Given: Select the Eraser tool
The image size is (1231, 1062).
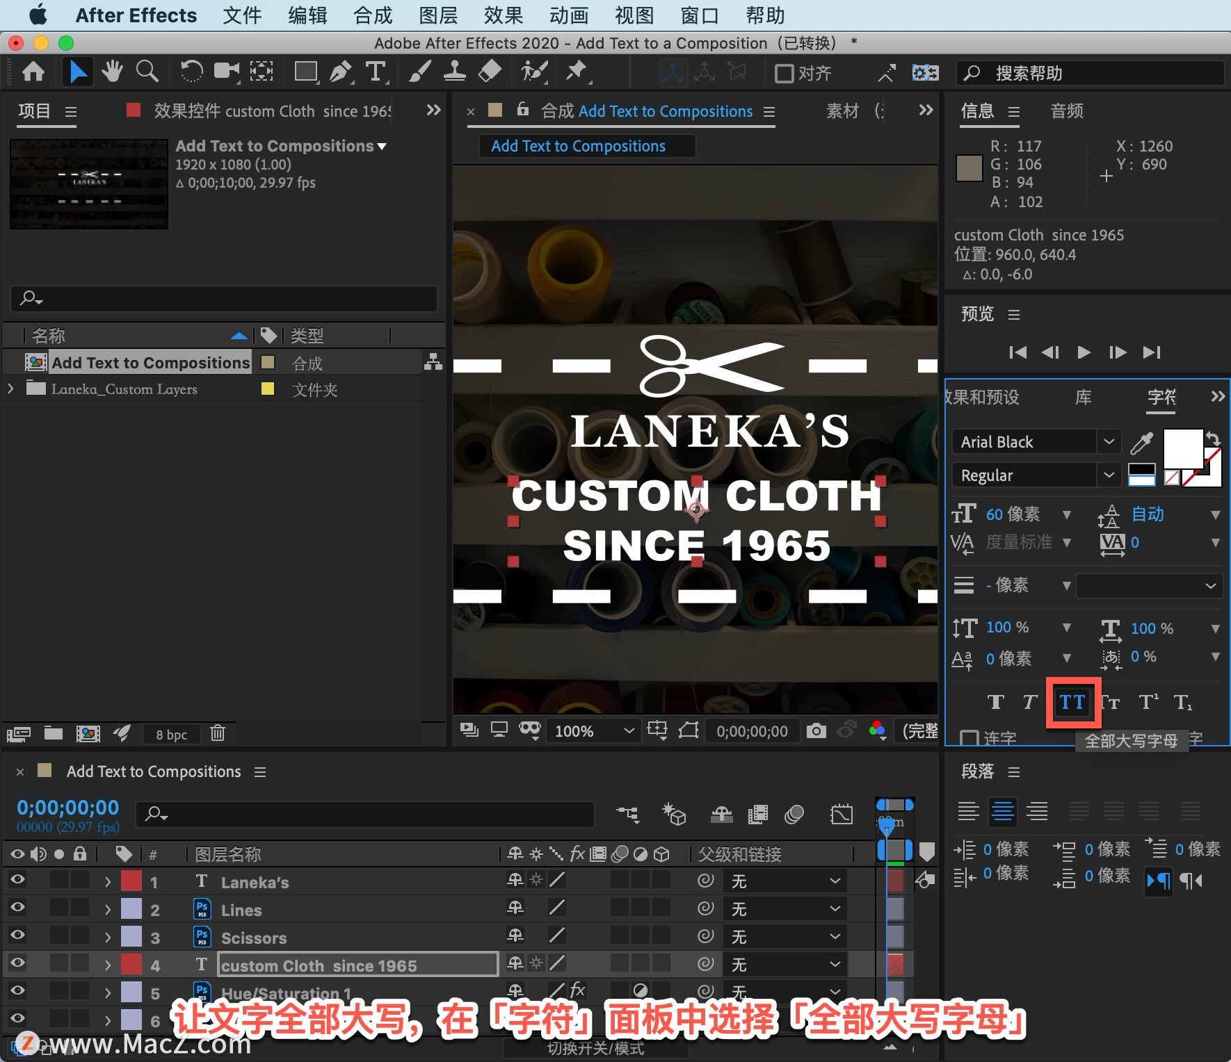Looking at the screenshot, I should pyautogui.click(x=490, y=72).
